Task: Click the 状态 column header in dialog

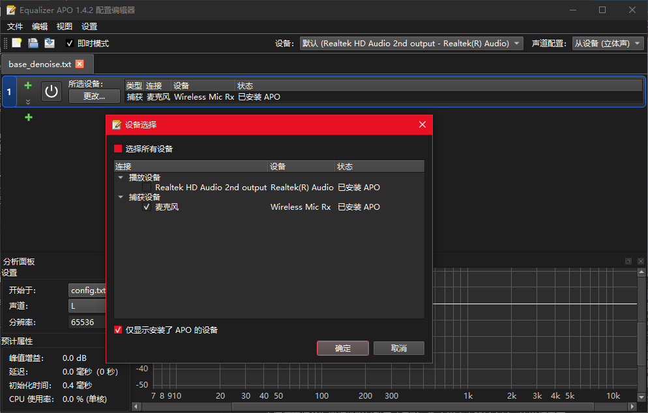Action: click(x=379, y=167)
